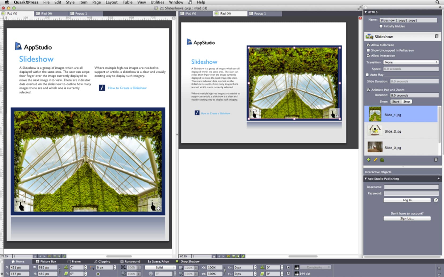Open the Solid frame style dropdown
Viewport: 444px width, 277px height.
click(161, 267)
